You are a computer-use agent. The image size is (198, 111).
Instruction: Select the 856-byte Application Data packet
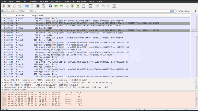(x=96, y=57)
